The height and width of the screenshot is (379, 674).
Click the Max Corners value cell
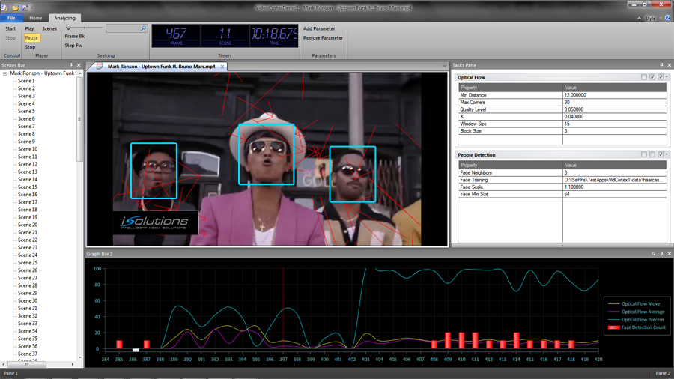[x=614, y=103]
